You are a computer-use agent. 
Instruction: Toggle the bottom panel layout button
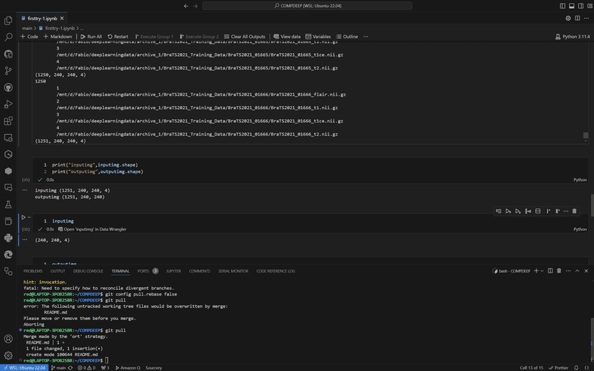[572, 6]
